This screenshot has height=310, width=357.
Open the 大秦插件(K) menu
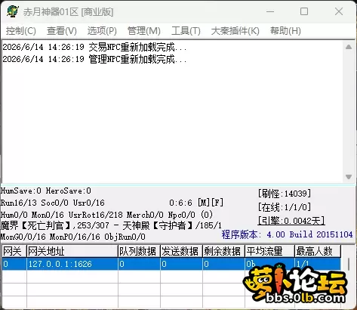coord(235,31)
